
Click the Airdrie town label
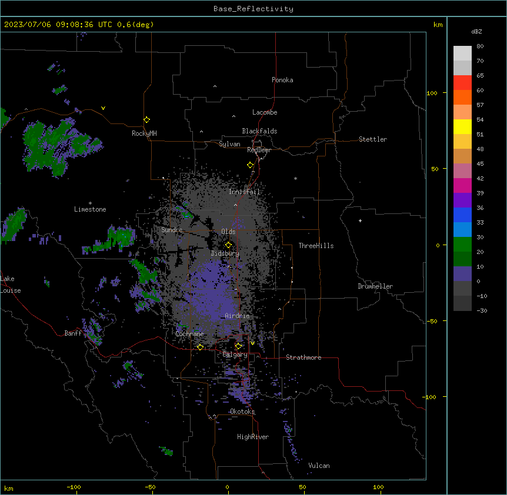(x=237, y=316)
